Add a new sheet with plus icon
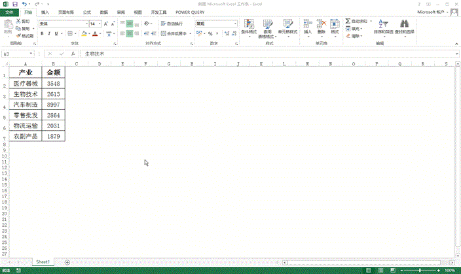This screenshot has width=461, height=274. point(67,262)
